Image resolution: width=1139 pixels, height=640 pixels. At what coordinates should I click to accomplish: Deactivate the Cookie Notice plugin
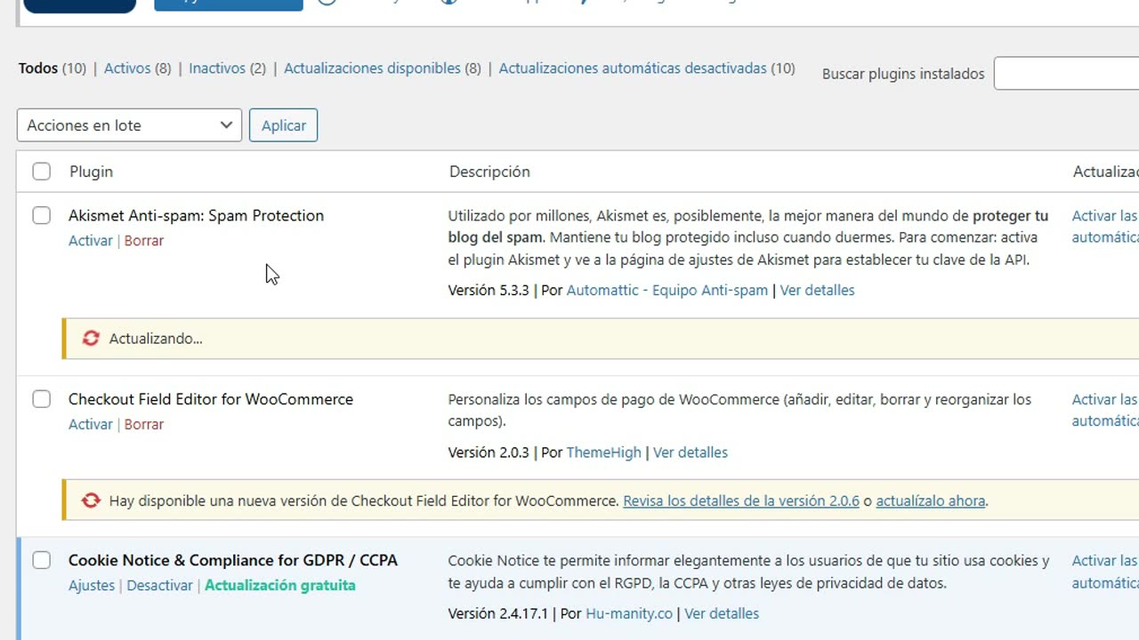click(159, 586)
